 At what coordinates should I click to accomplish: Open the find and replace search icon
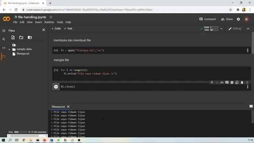(4, 39)
